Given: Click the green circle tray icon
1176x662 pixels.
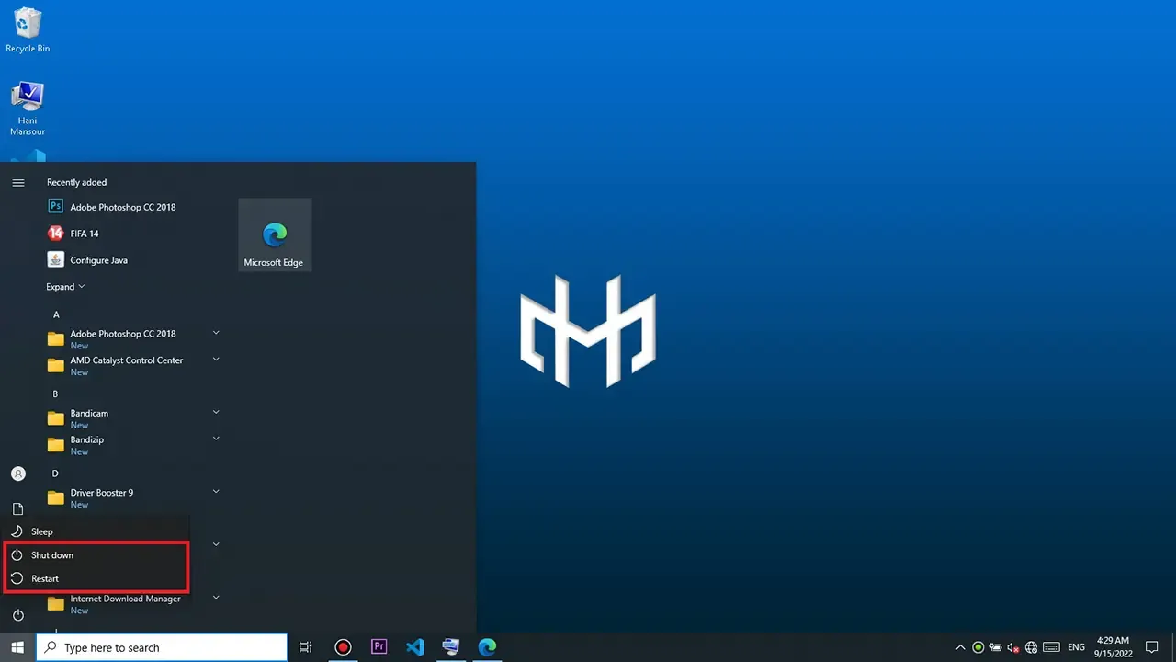Looking at the screenshot, I should pos(978,647).
